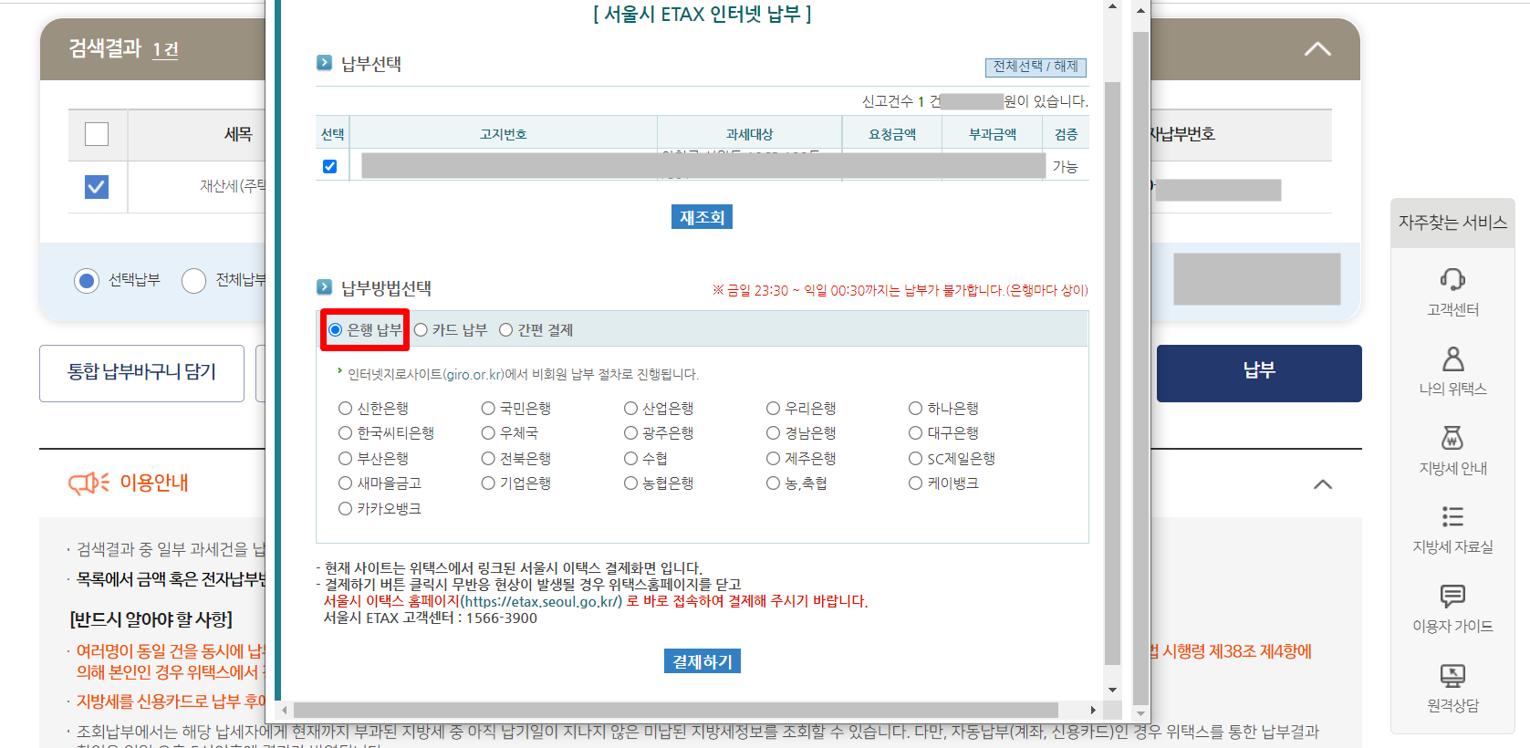Open the 지방세 자료실 list icon
The image size is (1530, 748).
[1452, 516]
